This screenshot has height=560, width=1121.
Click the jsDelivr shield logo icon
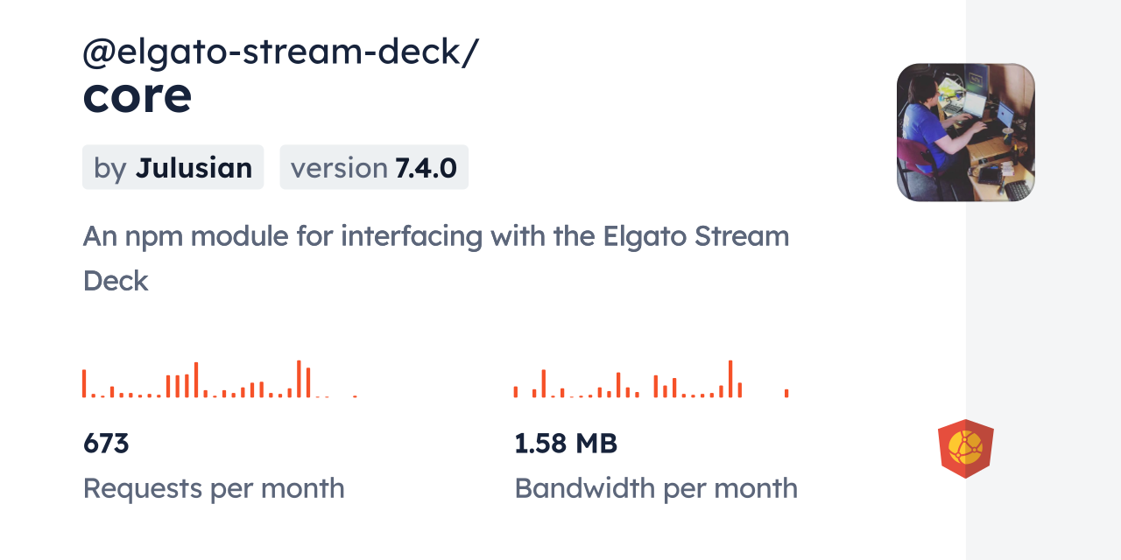coord(965,449)
